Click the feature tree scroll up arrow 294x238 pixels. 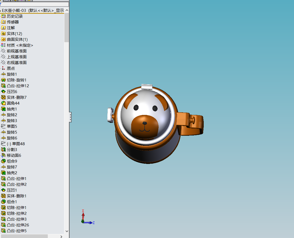click(67, 10)
